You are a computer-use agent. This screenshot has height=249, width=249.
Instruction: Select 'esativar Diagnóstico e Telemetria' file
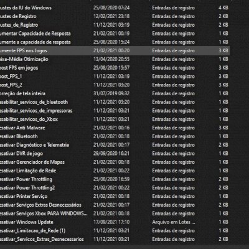(34, 145)
